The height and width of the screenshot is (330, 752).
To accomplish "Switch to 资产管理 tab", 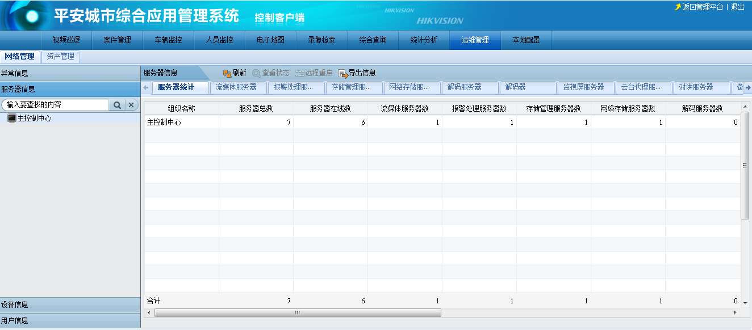I will [61, 57].
